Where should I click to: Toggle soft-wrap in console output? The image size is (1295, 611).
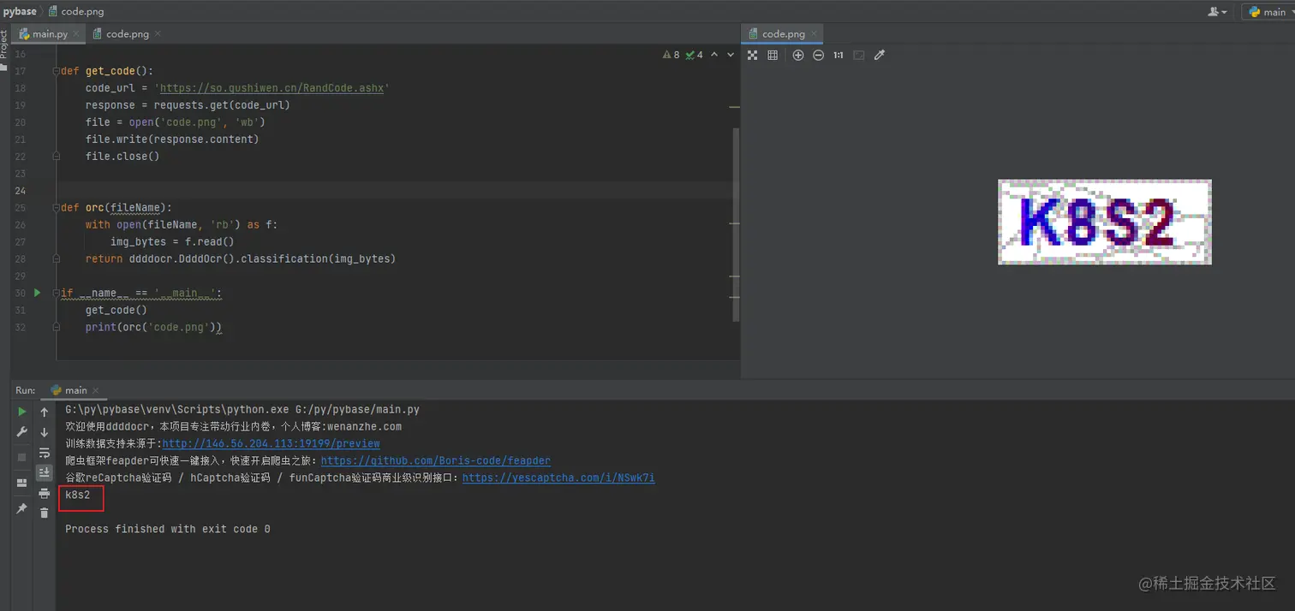45,453
